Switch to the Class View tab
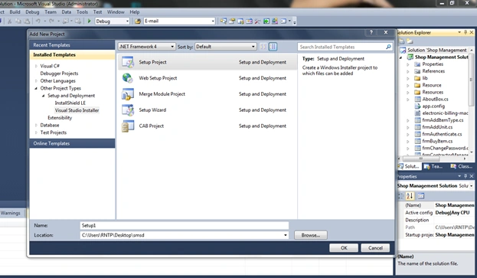477x278 pixels. tap(462, 166)
